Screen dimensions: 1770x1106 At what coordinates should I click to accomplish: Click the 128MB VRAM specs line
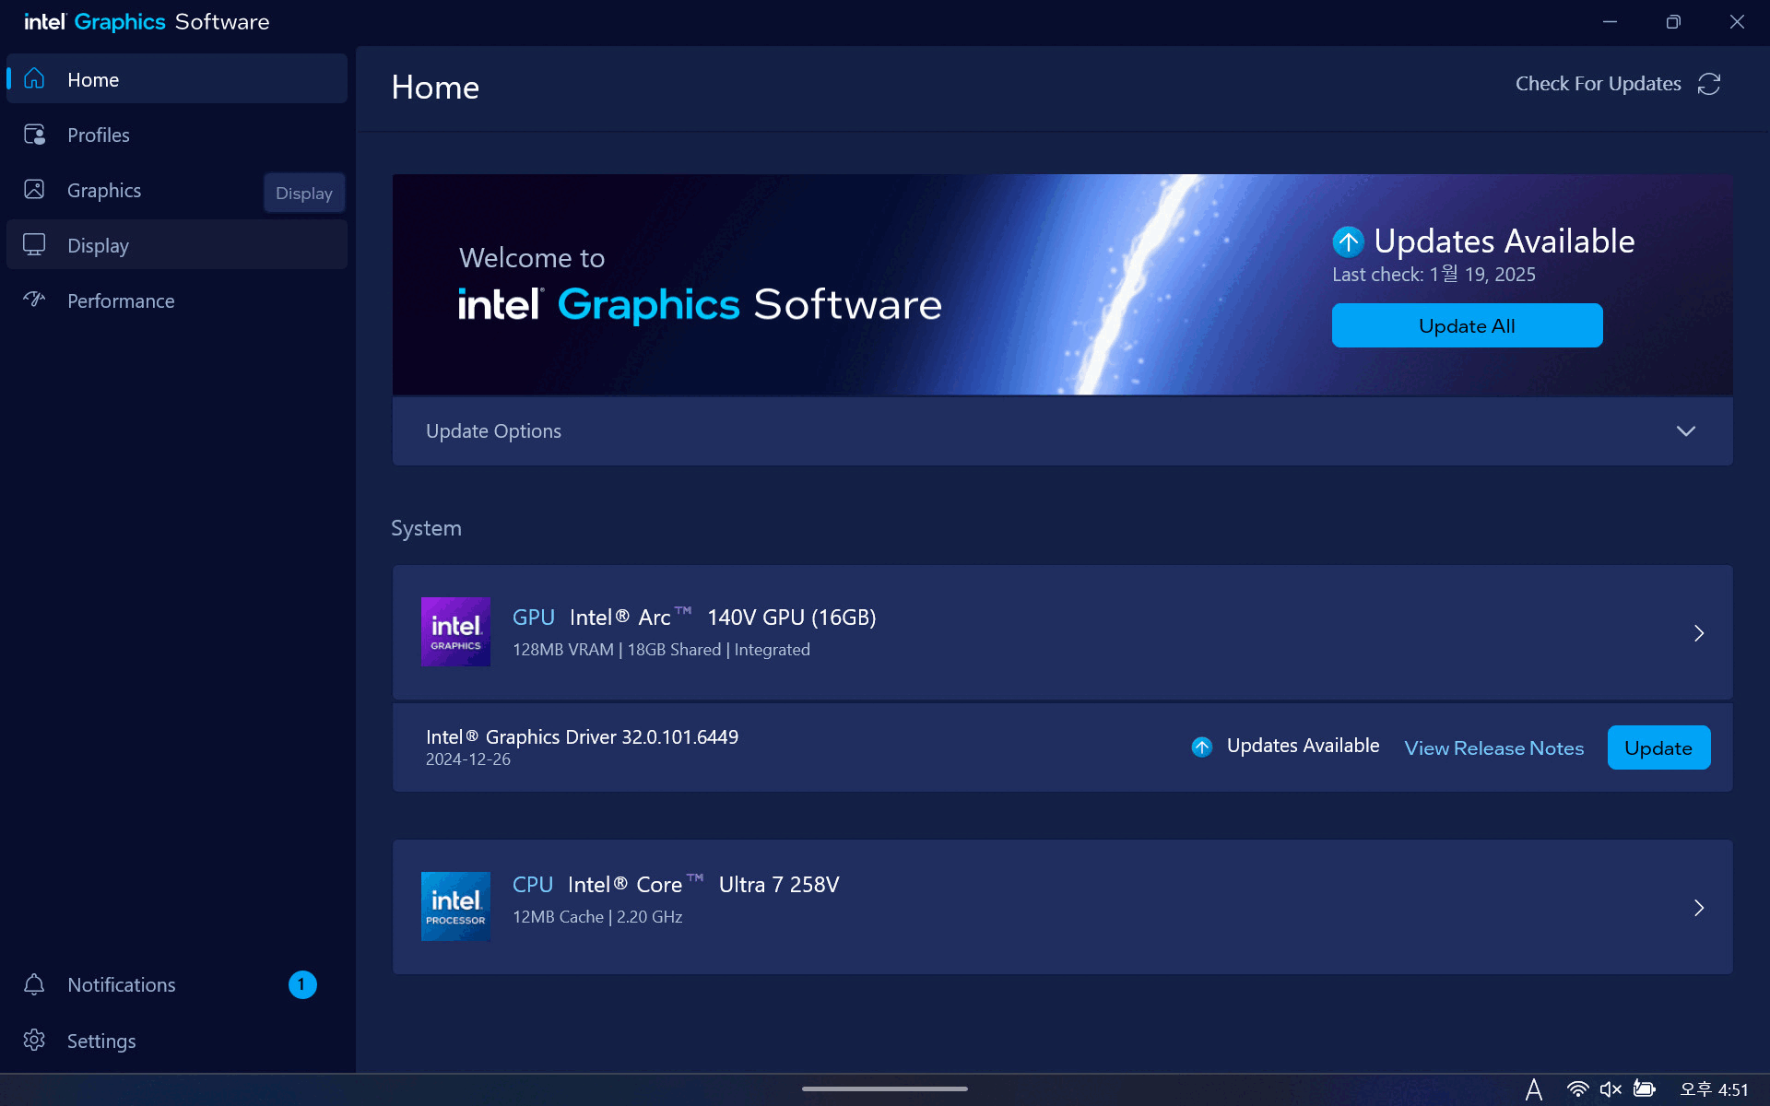pos(661,650)
